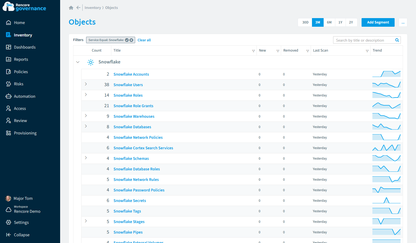Click the Snowflake Cortex Search Services trend sparkline
The image size is (416, 243).
coord(386,148)
